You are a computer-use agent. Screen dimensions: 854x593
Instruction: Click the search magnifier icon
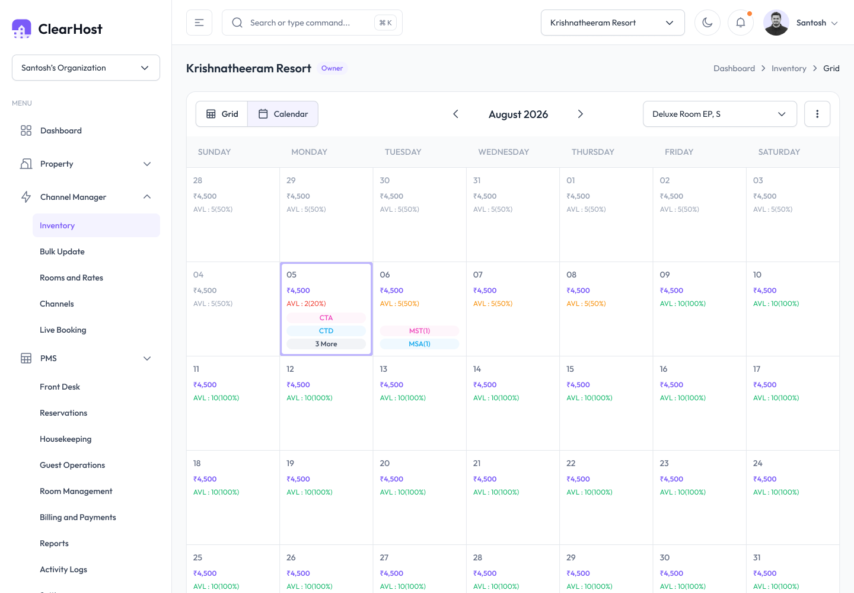point(237,23)
